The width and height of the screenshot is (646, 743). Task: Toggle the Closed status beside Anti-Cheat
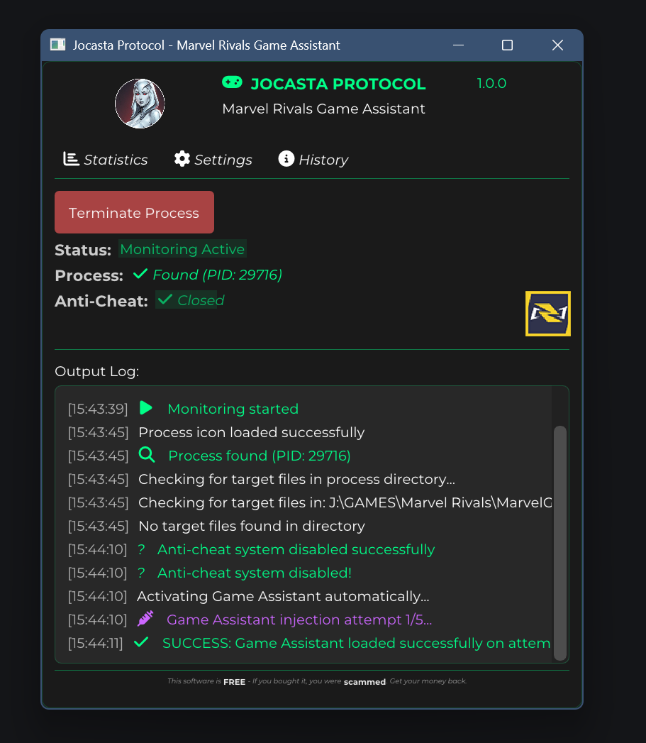point(189,300)
